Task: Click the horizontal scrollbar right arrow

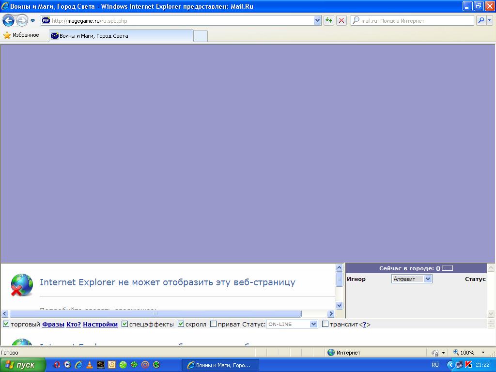Action: (331, 313)
